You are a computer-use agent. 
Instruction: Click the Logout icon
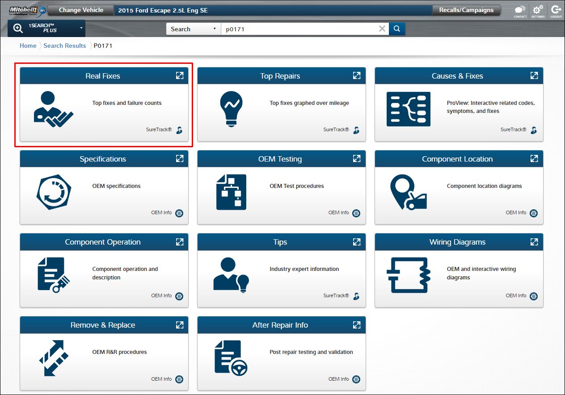[x=556, y=11]
